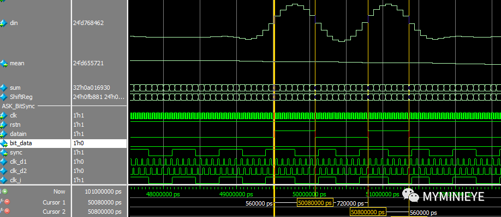Remove Cursor 2 with its red minus icon
Image resolution: width=501 pixels, height=217 pixels.
click(x=7, y=211)
